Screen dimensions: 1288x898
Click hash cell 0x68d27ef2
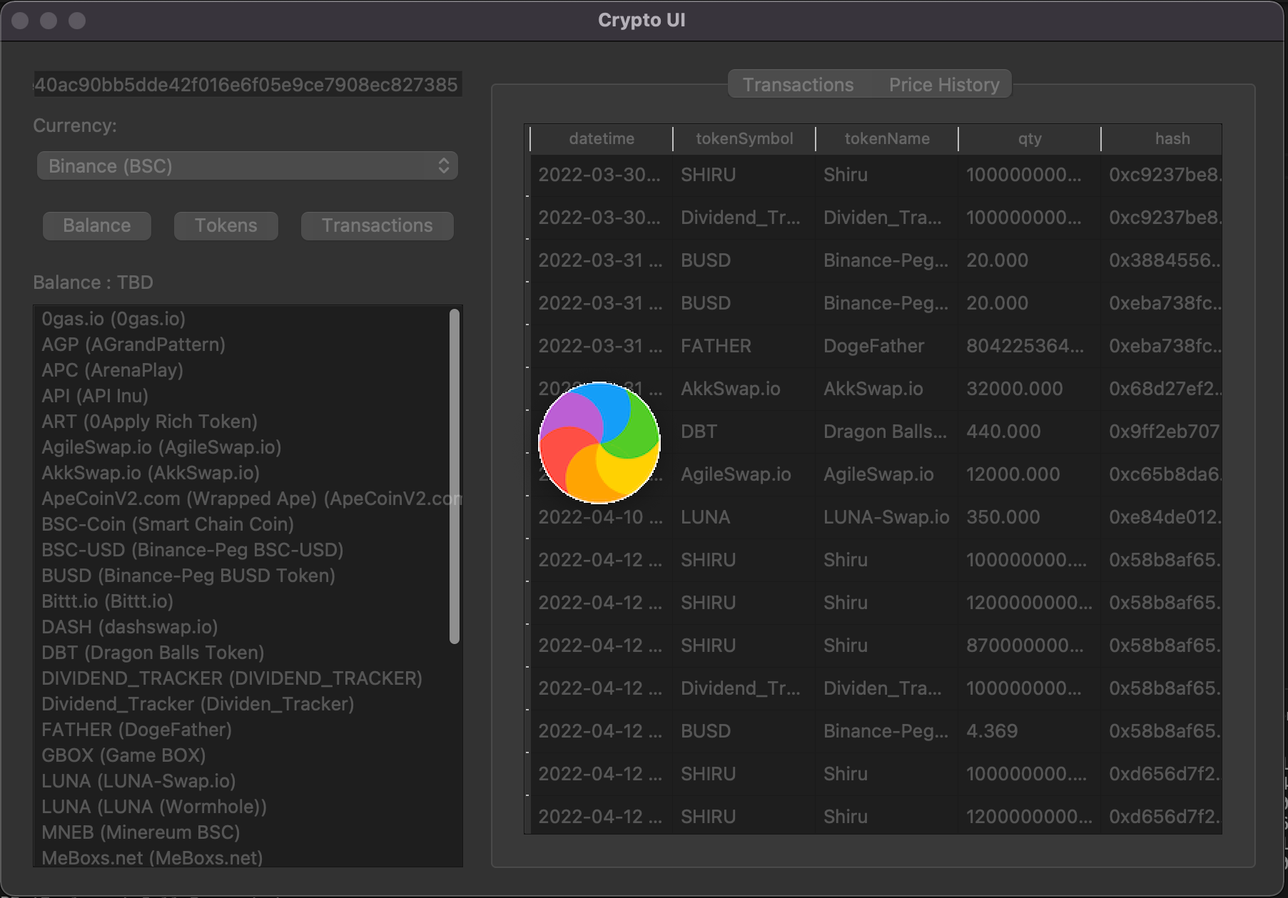click(x=1162, y=389)
